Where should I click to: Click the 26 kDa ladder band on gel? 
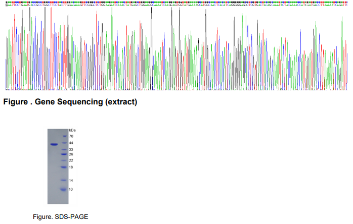(63, 154)
